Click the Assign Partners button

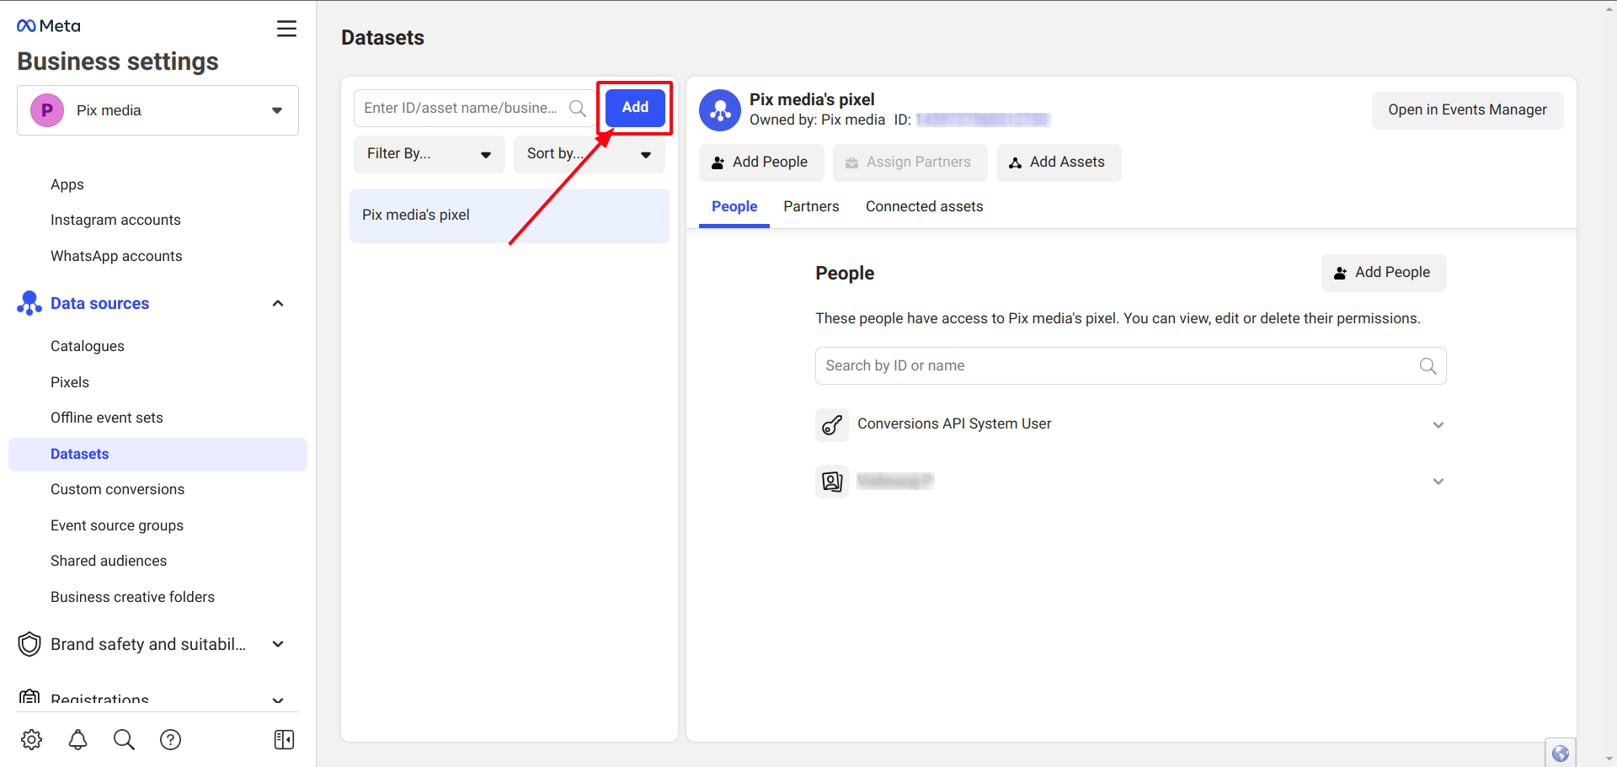click(x=910, y=162)
